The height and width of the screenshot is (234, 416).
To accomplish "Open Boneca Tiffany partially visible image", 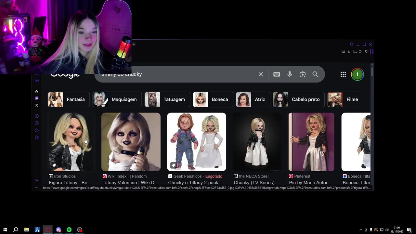I will coord(356,142).
